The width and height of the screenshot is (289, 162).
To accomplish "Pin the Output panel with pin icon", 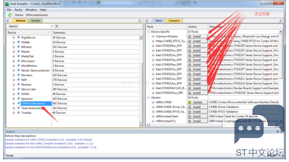I will 277,131.
